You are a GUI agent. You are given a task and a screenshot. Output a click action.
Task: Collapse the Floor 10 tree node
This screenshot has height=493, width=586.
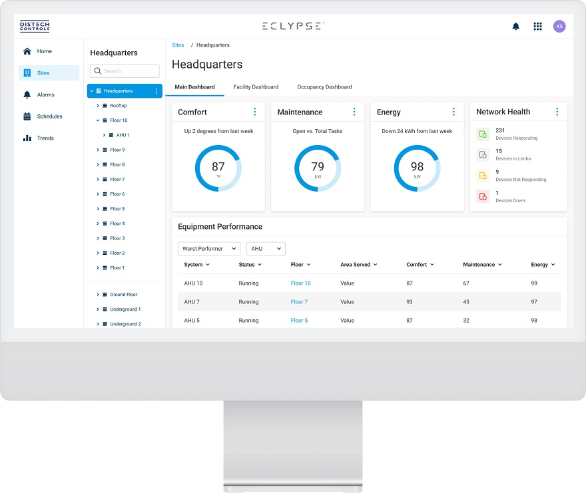pyautogui.click(x=98, y=120)
